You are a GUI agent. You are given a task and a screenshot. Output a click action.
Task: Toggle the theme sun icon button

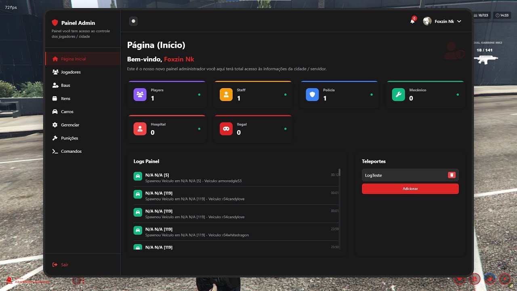(133, 21)
